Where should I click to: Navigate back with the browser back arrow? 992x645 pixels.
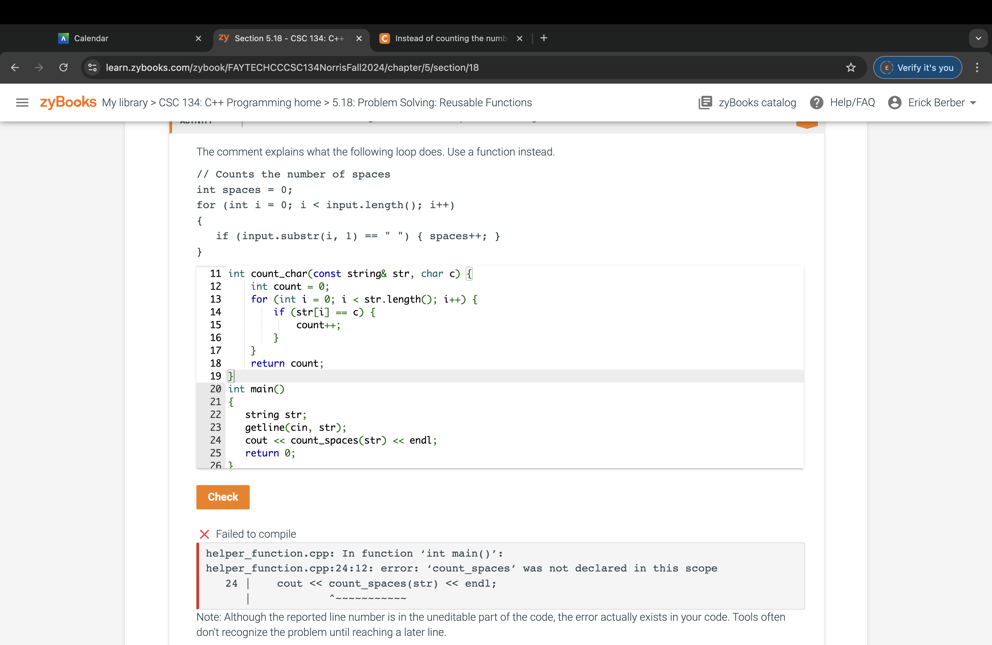tap(15, 67)
